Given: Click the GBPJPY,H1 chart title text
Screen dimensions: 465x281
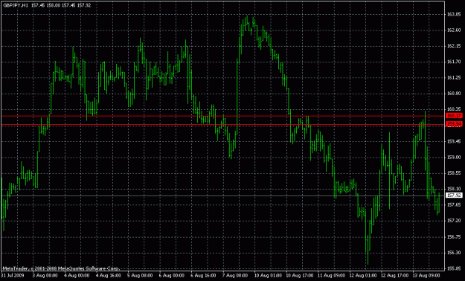Looking at the screenshot, I should (x=15, y=5).
